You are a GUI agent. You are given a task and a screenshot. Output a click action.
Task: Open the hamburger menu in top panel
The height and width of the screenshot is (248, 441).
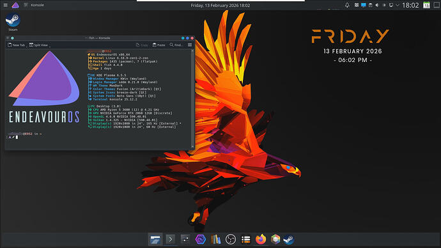(5, 5)
